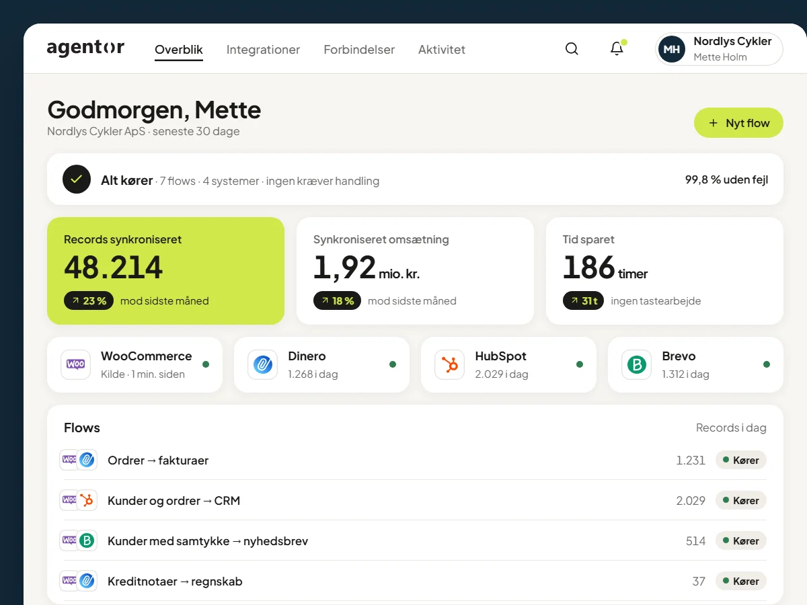Click the 31 t trend badge
Screen dimensions: 807x605
pyautogui.click(x=584, y=300)
